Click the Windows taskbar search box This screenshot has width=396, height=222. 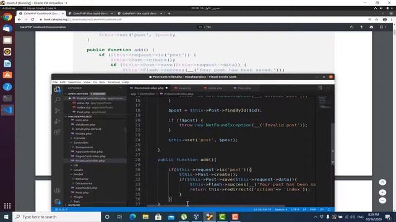pos(56,216)
